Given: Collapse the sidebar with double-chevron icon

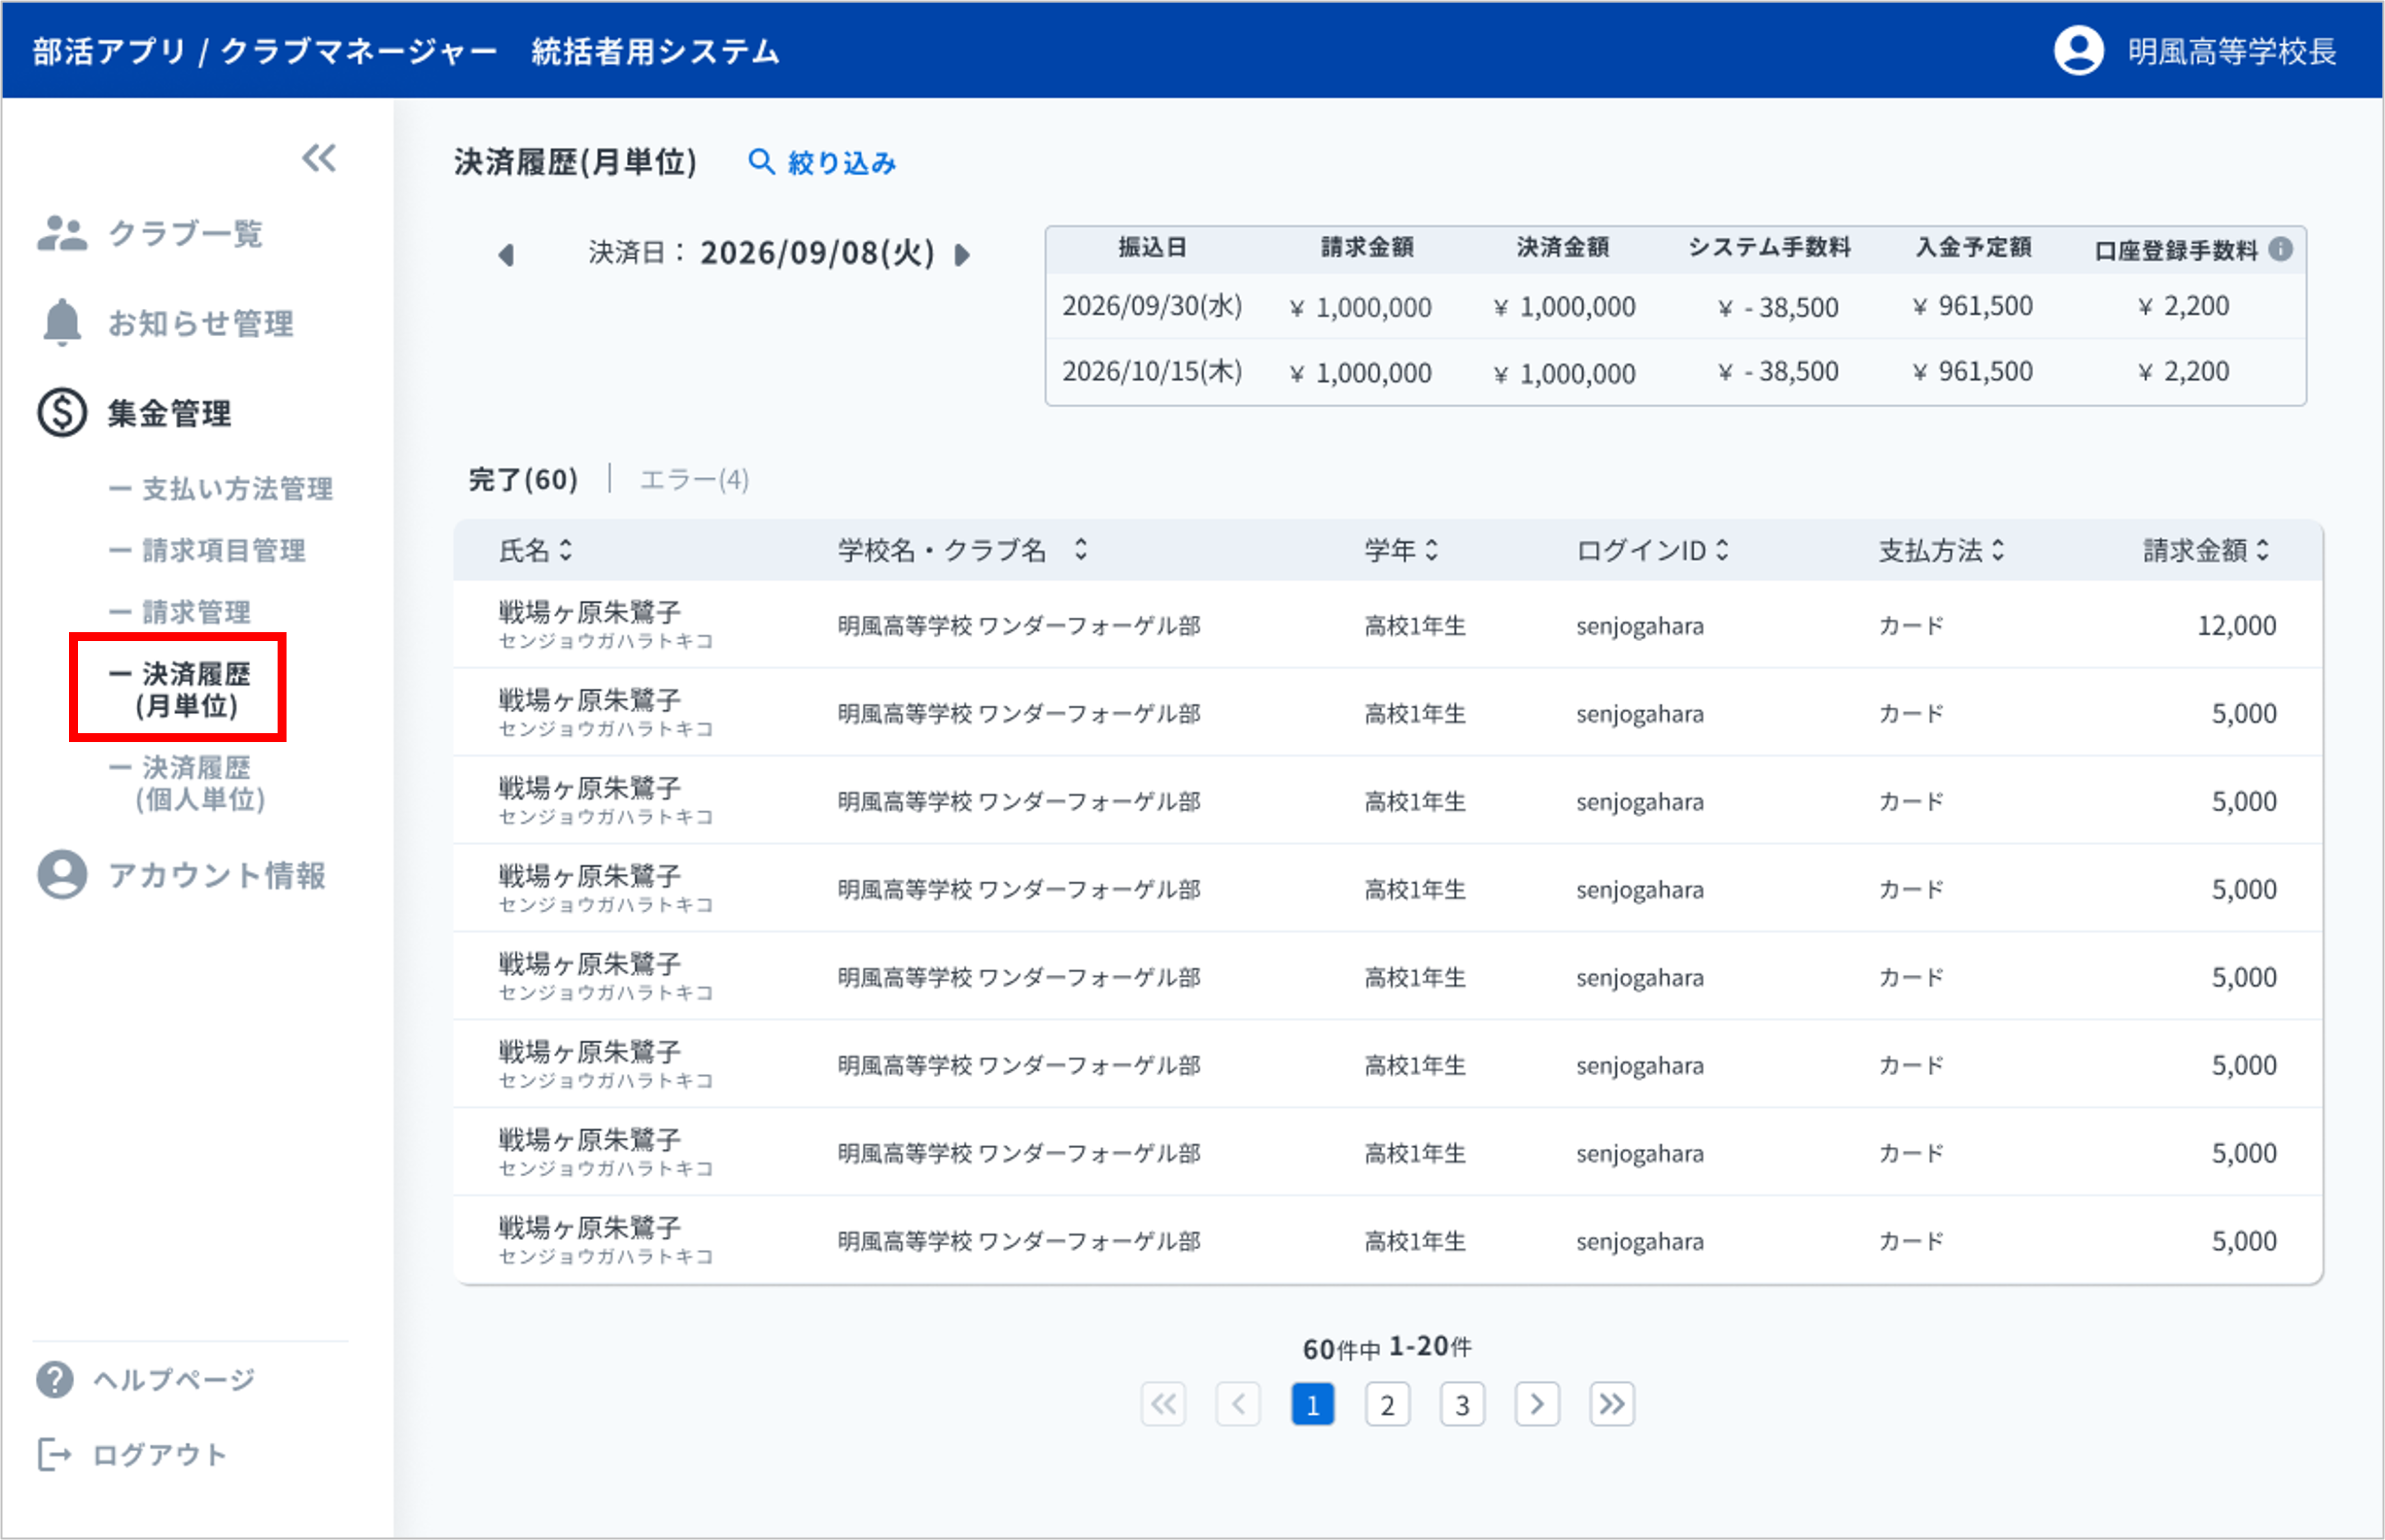Looking at the screenshot, I should pyautogui.click(x=319, y=158).
